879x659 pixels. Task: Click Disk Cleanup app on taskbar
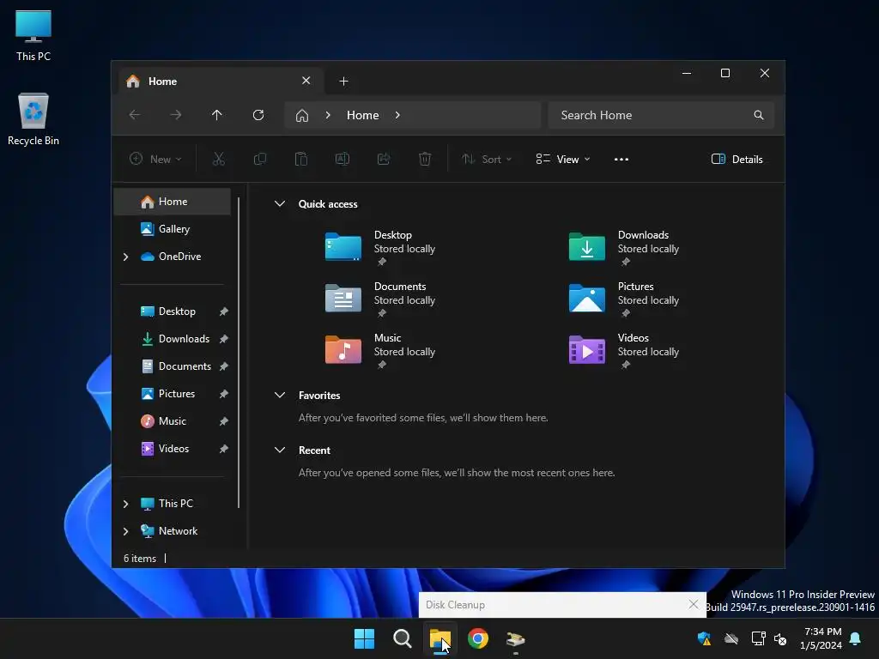click(515, 638)
